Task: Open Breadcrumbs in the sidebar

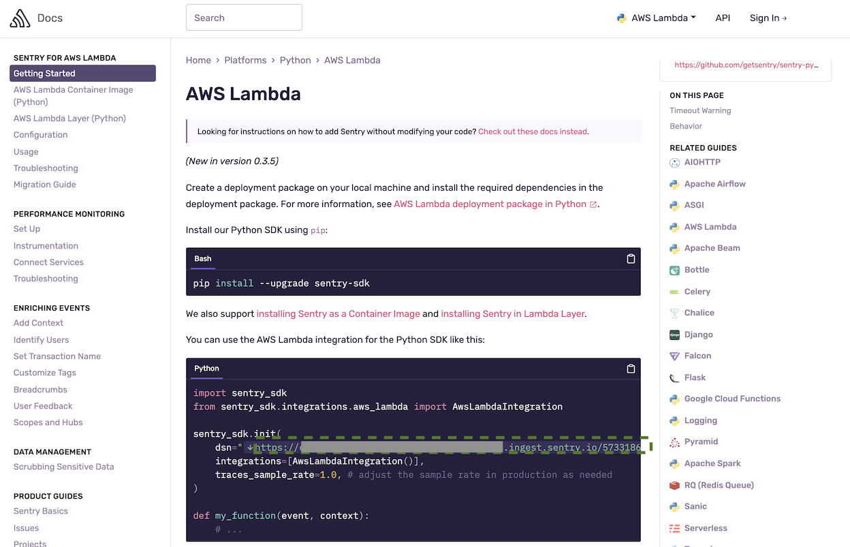Action: click(x=40, y=390)
